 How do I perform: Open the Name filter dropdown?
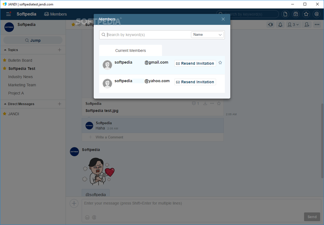tap(207, 35)
